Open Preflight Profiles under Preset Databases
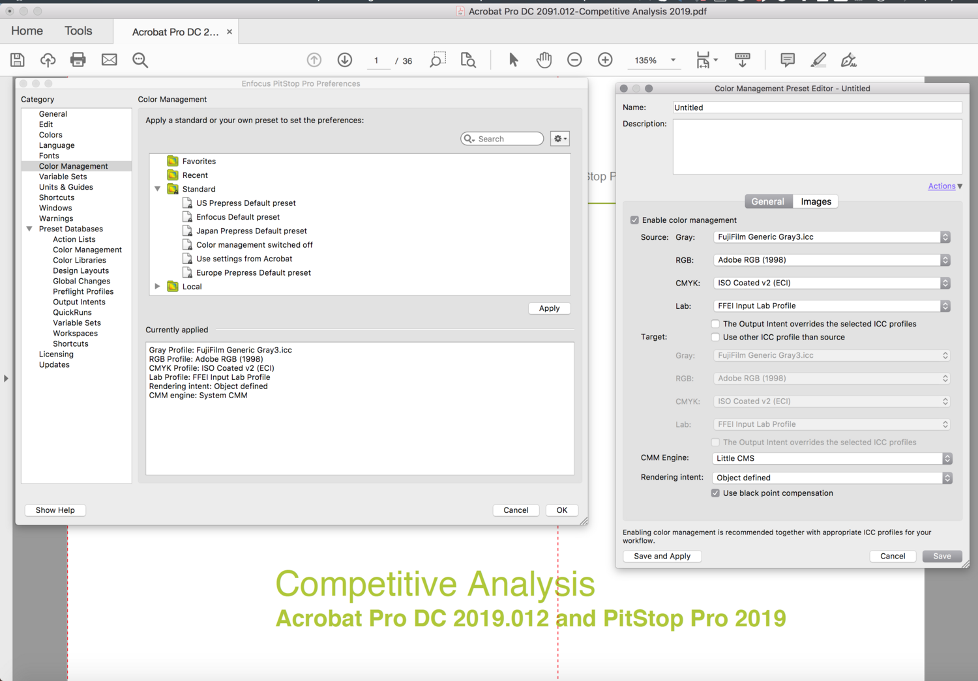Image resolution: width=978 pixels, height=681 pixels. 83,291
